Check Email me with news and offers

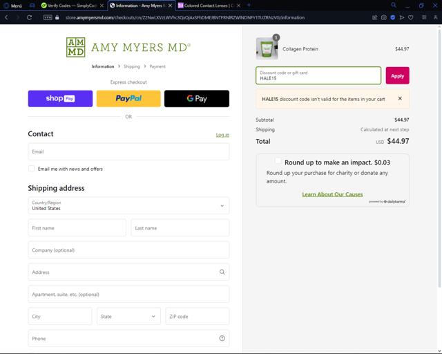click(32, 169)
